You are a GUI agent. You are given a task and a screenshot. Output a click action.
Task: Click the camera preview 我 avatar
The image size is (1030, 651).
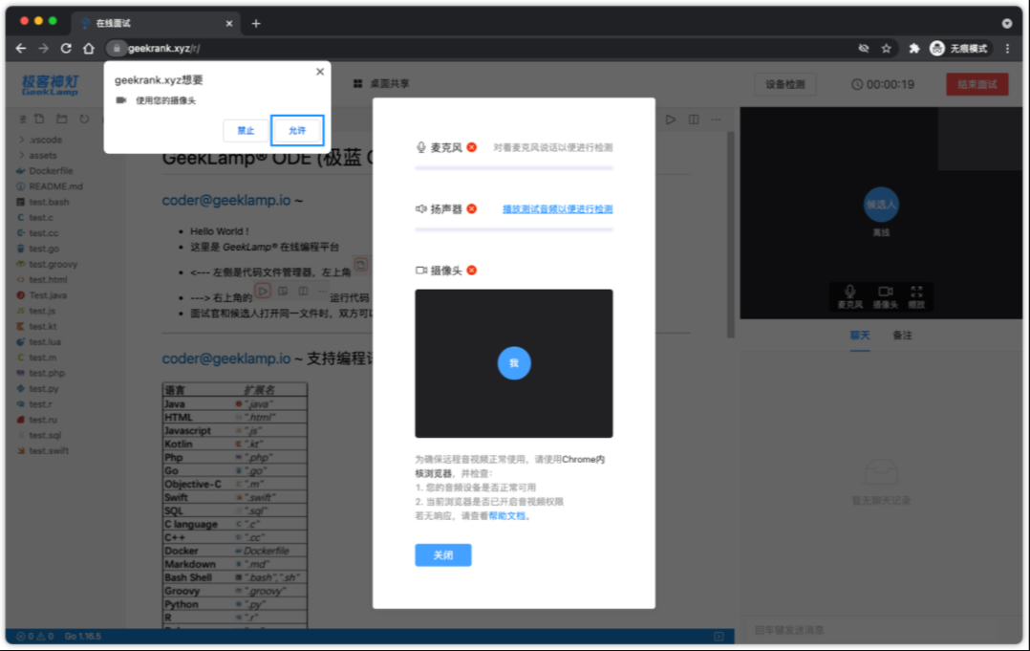click(x=514, y=363)
